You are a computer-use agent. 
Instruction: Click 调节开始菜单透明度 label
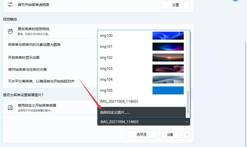click(x=33, y=5)
